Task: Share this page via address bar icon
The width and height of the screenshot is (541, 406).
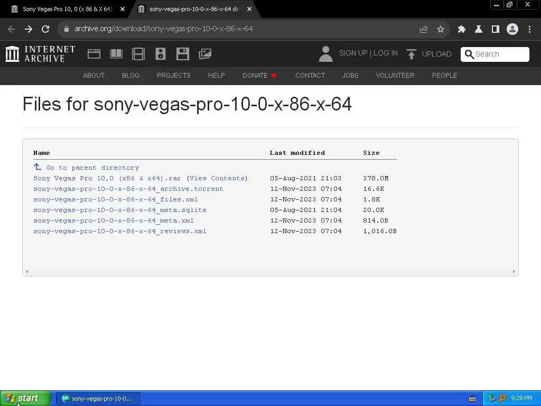Action: pyautogui.click(x=423, y=29)
